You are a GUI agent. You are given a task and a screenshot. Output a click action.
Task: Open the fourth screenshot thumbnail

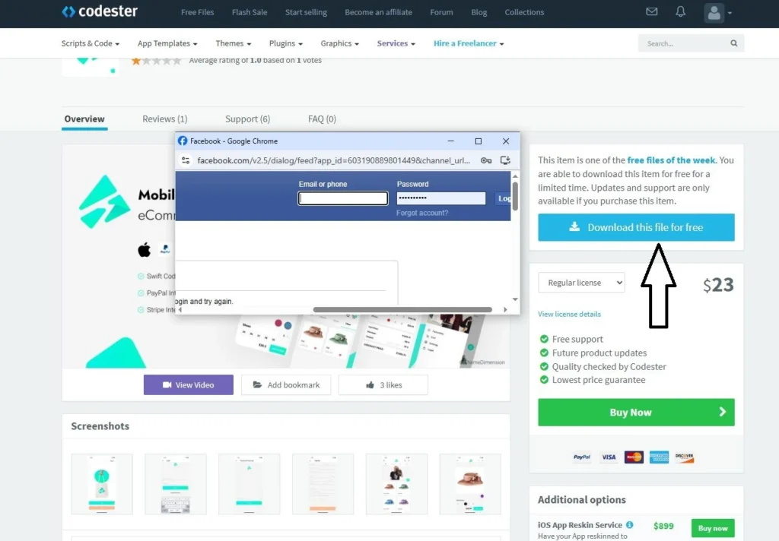coord(323,484)
